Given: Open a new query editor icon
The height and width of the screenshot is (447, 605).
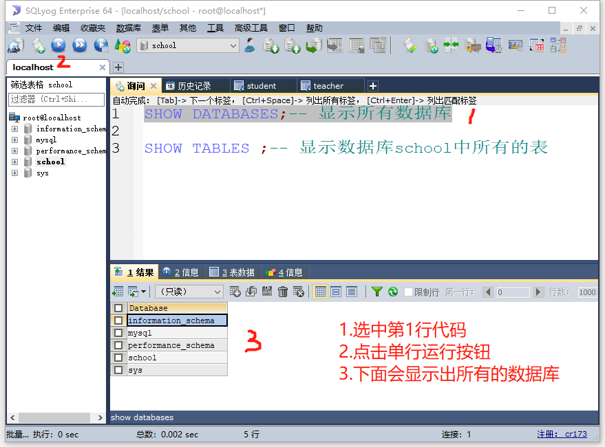Looking at the screenshot, I should [x=38, y=45].
